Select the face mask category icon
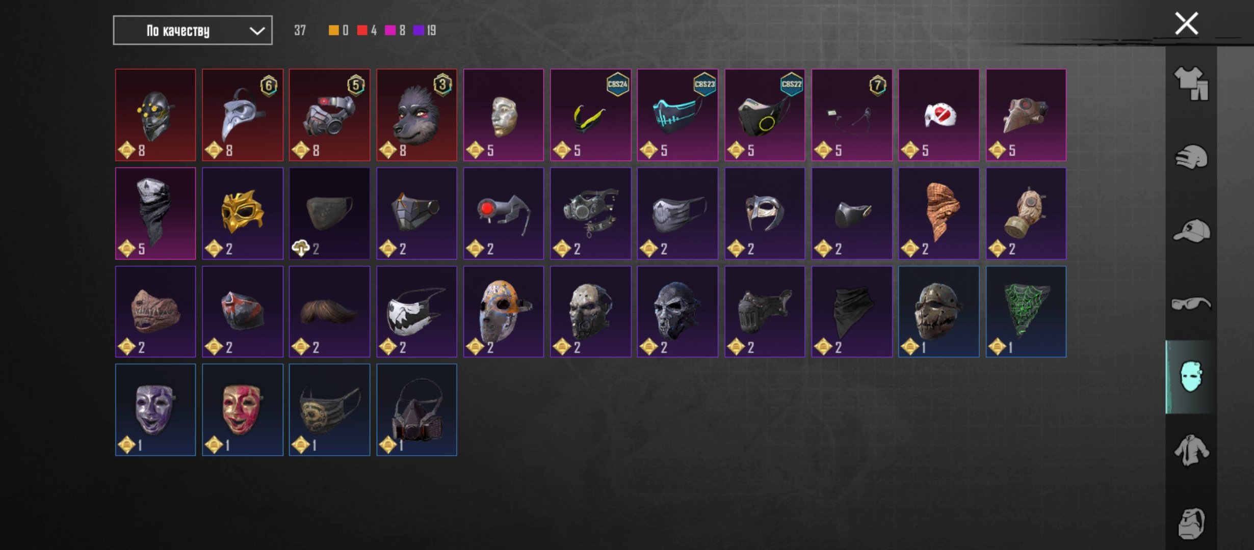The image size is (1254, 550). click(x=1191, y=377)
